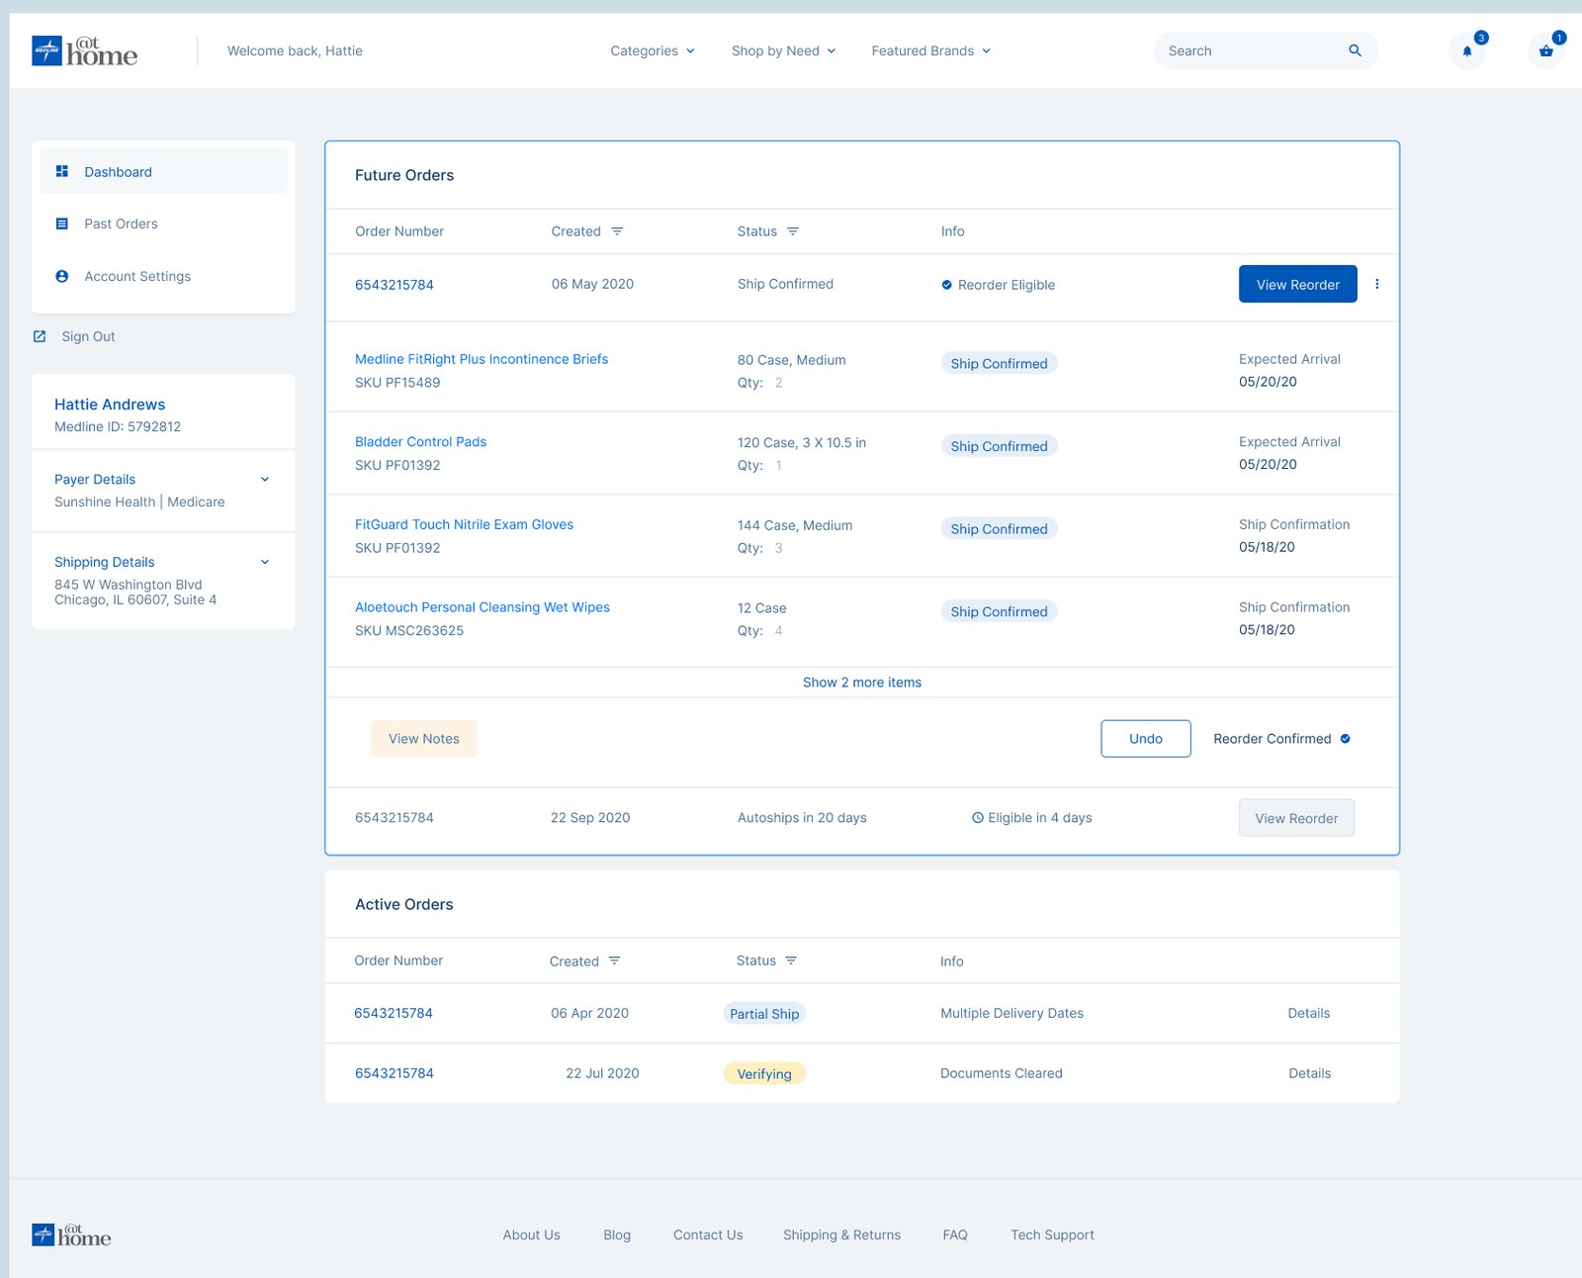The width and height of the screenshot is (1582, 1278).
Task: Click Ship Confirmed badge for Bladder Control Pads
Action: pyautogui.click(x=999, y=446)
